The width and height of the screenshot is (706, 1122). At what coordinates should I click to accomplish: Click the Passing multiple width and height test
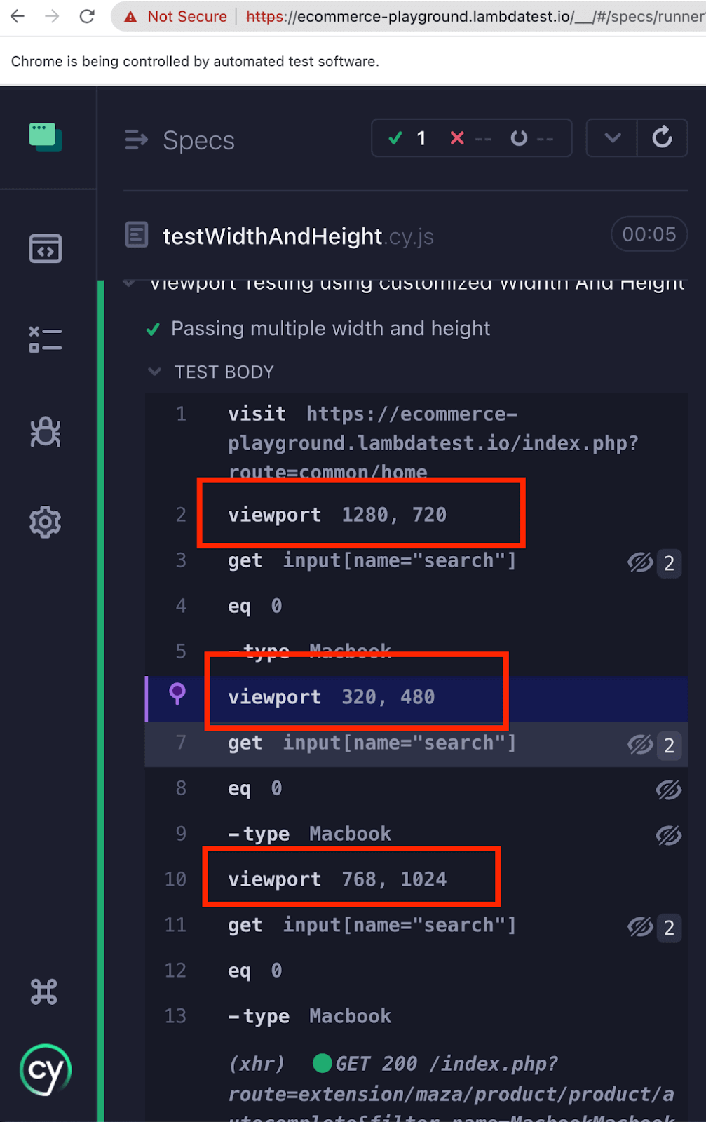330,328
